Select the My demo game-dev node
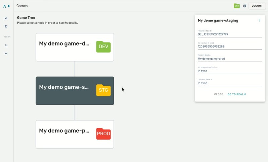 tap(75, 47)
